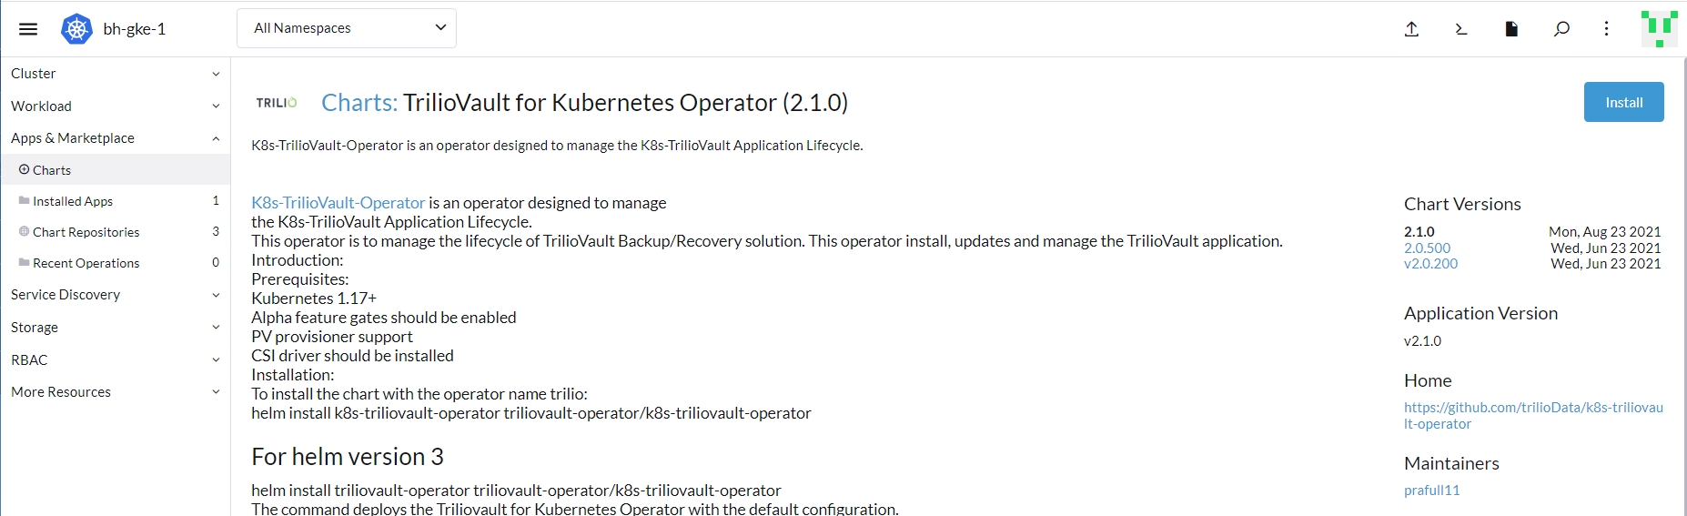Click the green user avatar icon
The width and height of the screenshot is (1687, 516).
point(1659,29)
